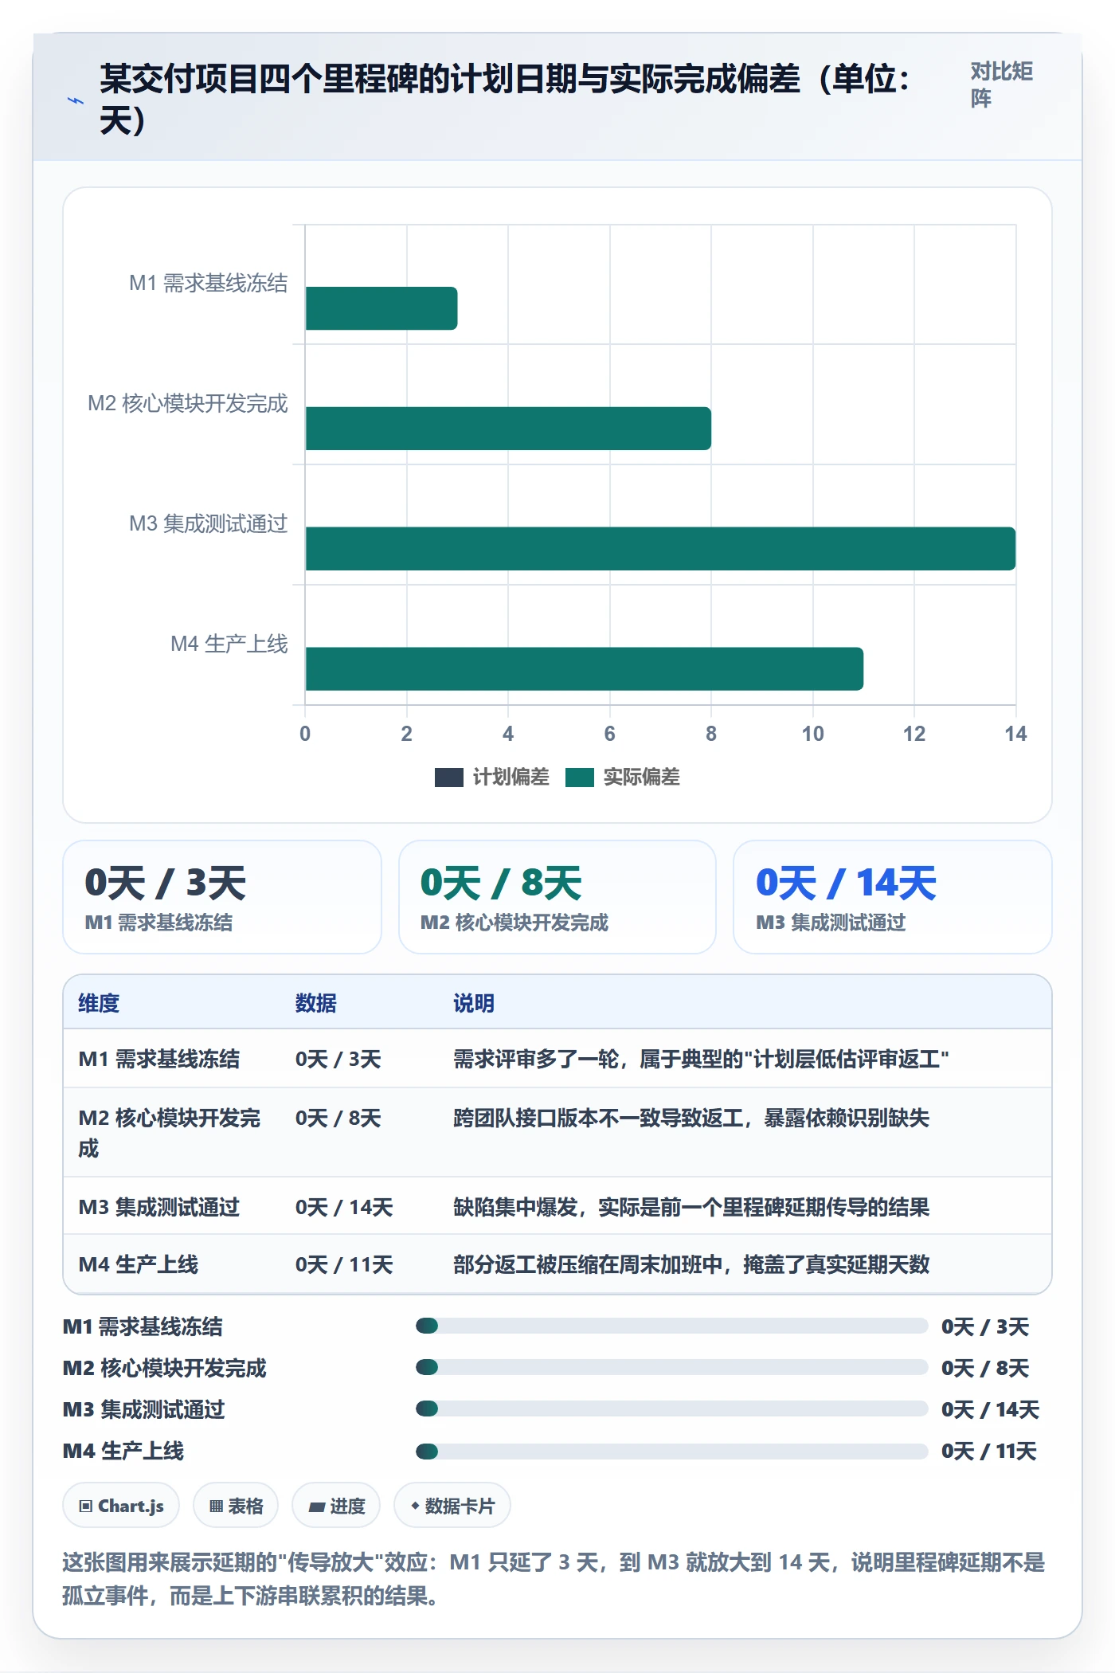Viewport: 1115px width, 1673px height.
Task: Click the M4 生产上线 progress bar
Action: tap(672, 1450)
